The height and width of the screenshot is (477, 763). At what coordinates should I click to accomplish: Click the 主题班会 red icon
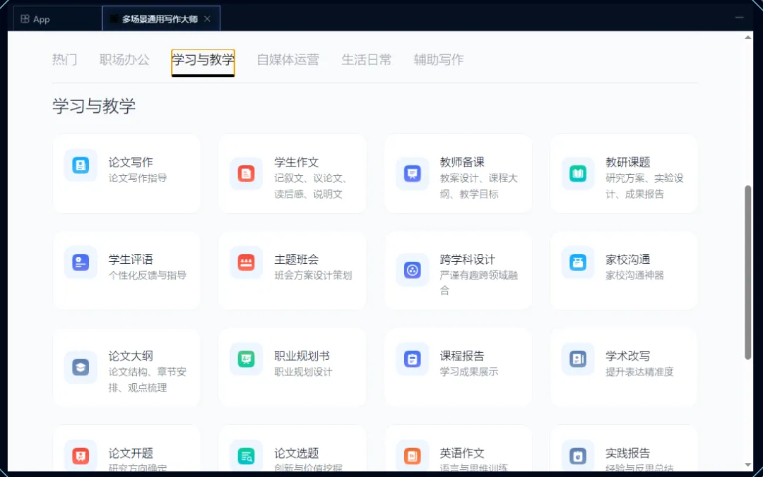point(247,262)
